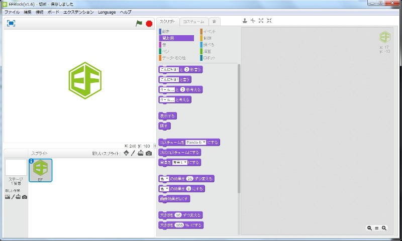Choose backdrop from library icon
Viewport: 402px width, 241px height.
pyautogui.click(x=8, y=197)
